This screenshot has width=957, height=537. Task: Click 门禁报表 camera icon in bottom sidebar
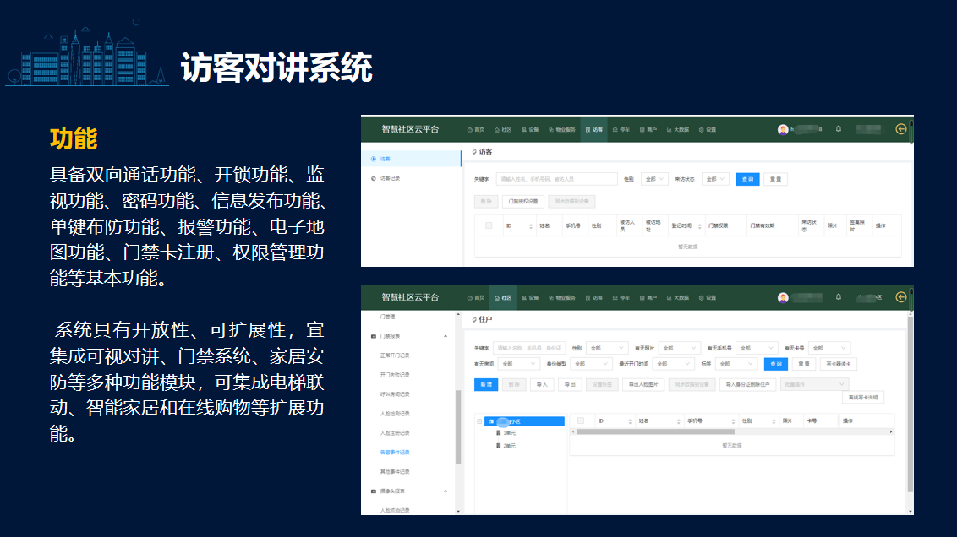[x=374, y=336]
